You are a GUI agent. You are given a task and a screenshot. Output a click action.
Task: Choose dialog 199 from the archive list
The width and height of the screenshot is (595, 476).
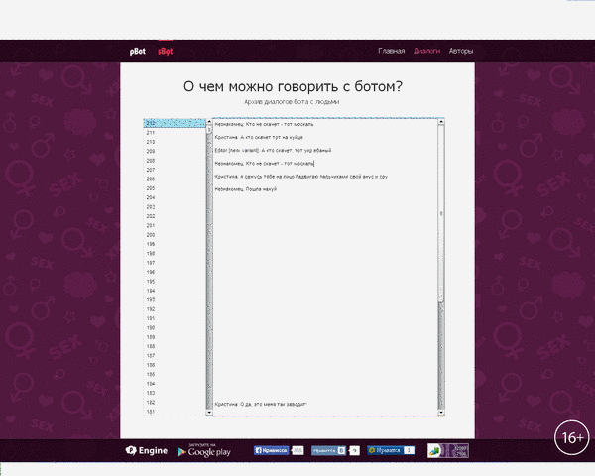[x=175, y=244]
